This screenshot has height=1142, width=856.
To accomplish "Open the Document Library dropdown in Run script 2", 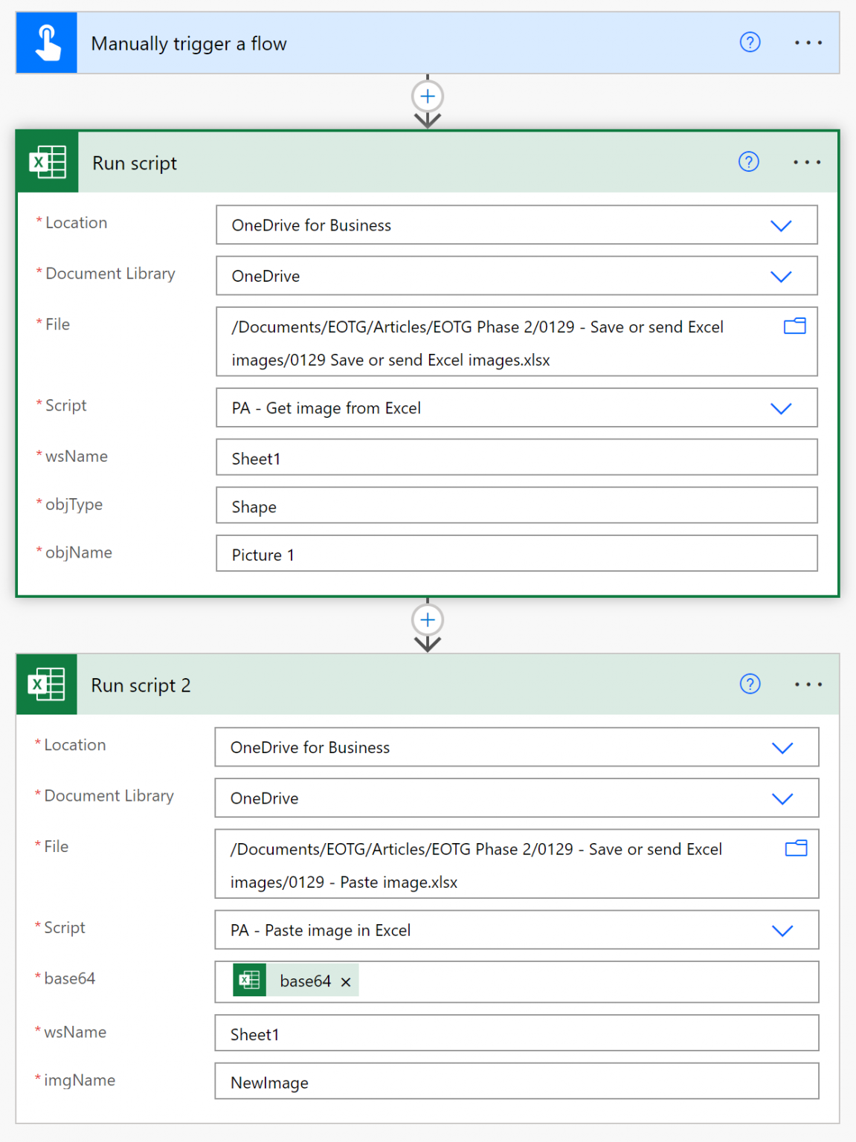I will (x=782, y=798).
